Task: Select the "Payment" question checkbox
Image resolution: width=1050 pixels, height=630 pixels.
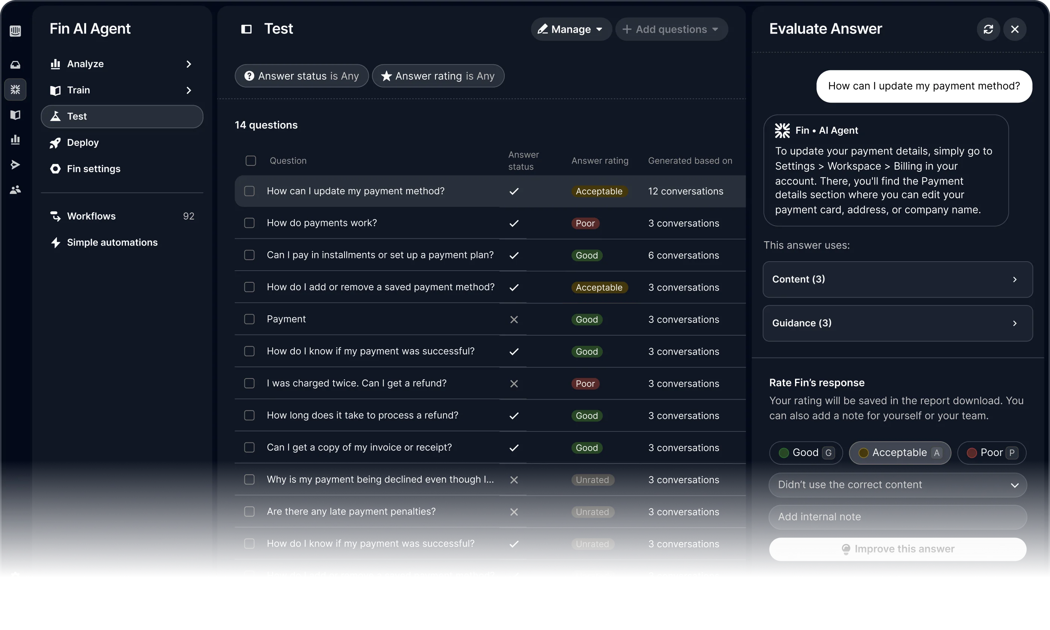Action: coord(249,319)
